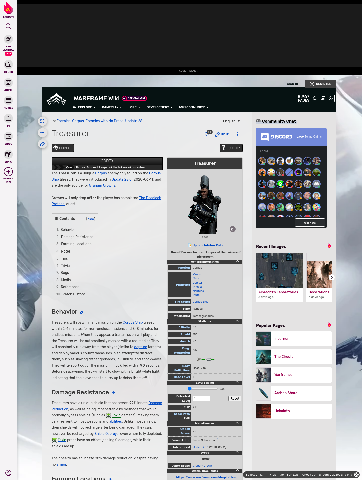Click the Warframe lotus logo
The image size is (362, 502).
[x=56, y=99]
